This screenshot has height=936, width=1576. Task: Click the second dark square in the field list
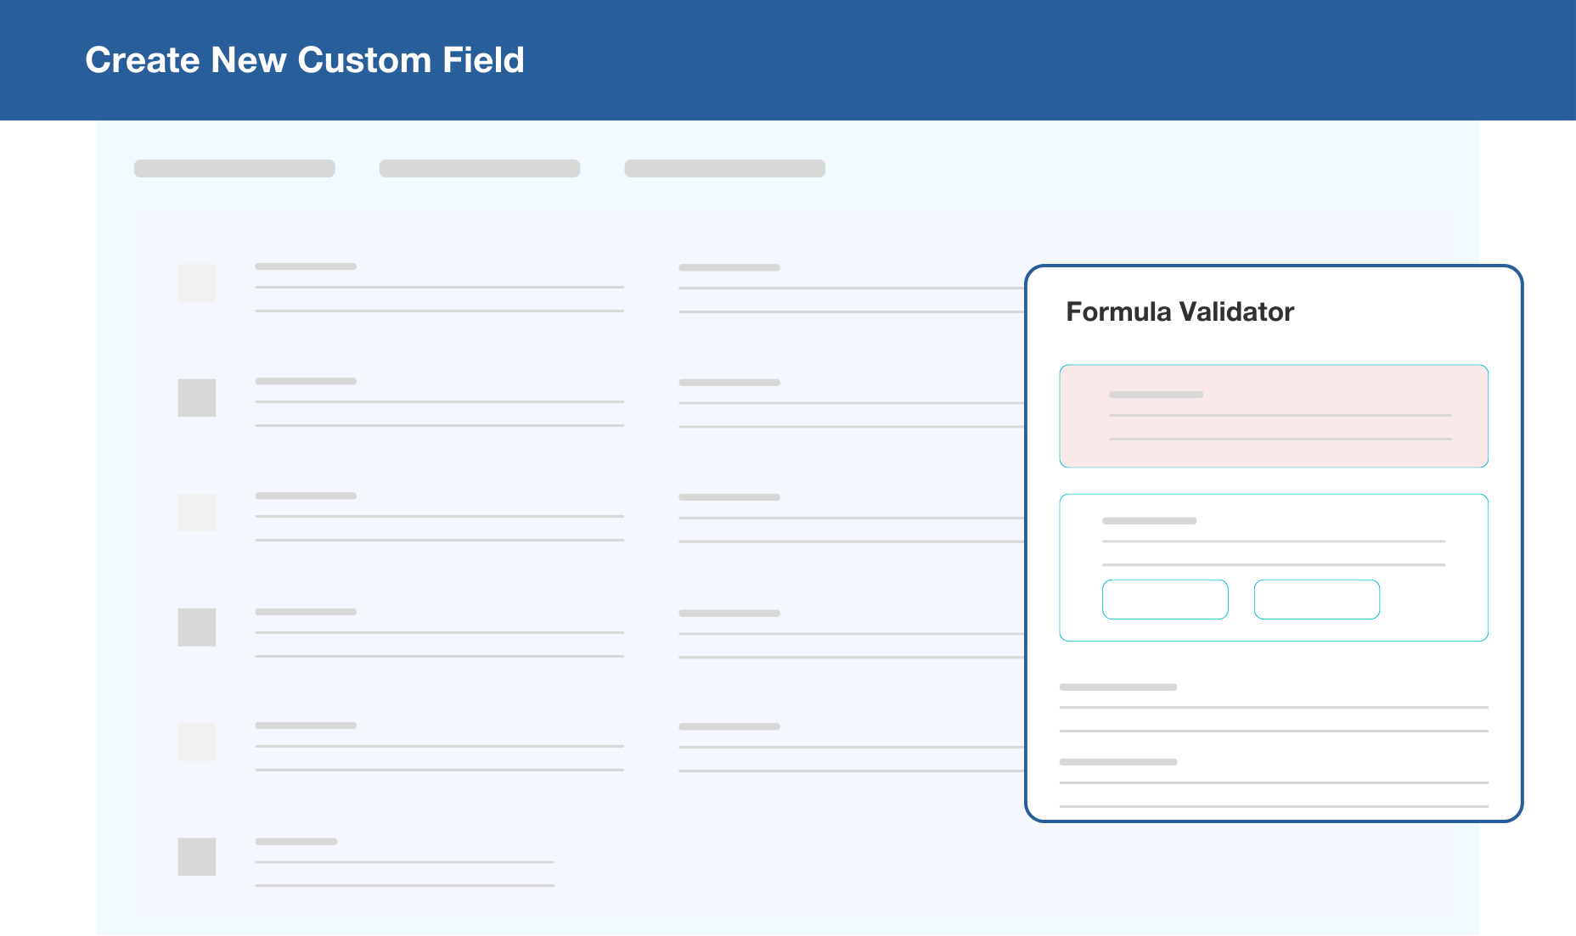[x=196, y=397]
